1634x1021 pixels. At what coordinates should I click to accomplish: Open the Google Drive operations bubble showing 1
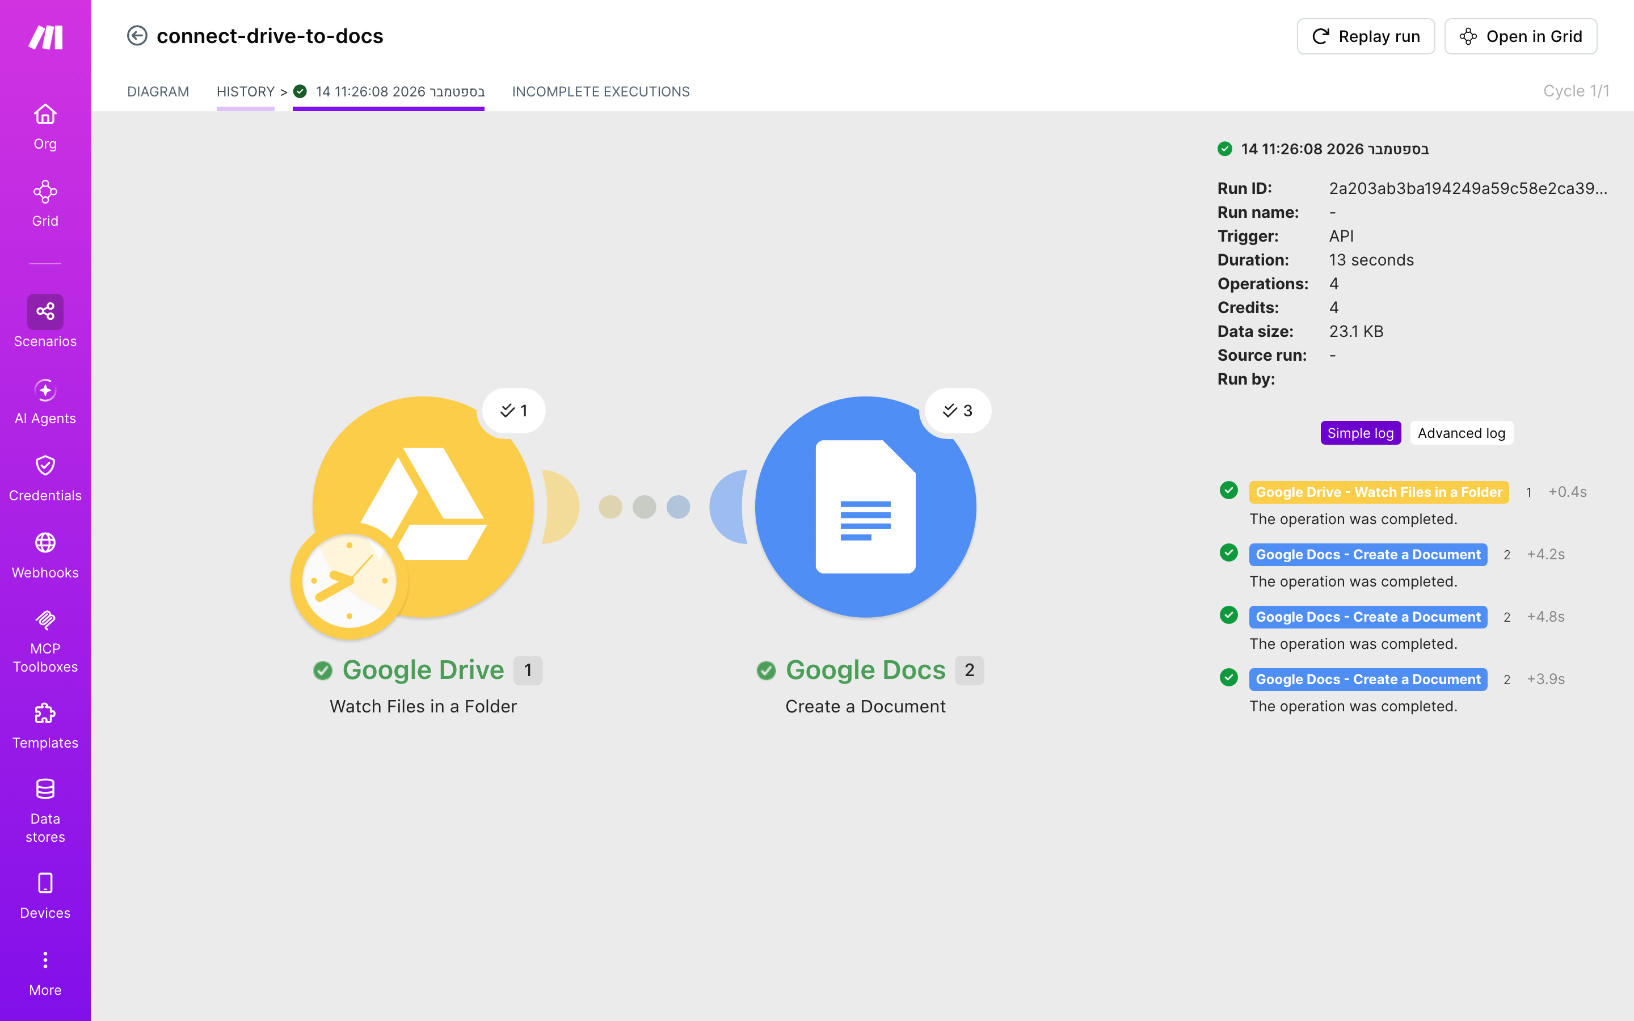pyautogui.click(x=514, y=411)
